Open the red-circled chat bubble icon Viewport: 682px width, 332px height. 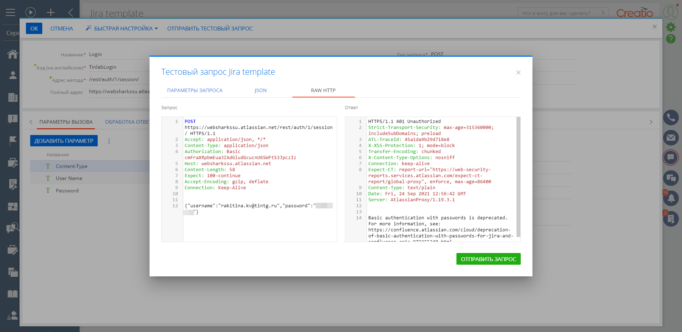(671, 157)
